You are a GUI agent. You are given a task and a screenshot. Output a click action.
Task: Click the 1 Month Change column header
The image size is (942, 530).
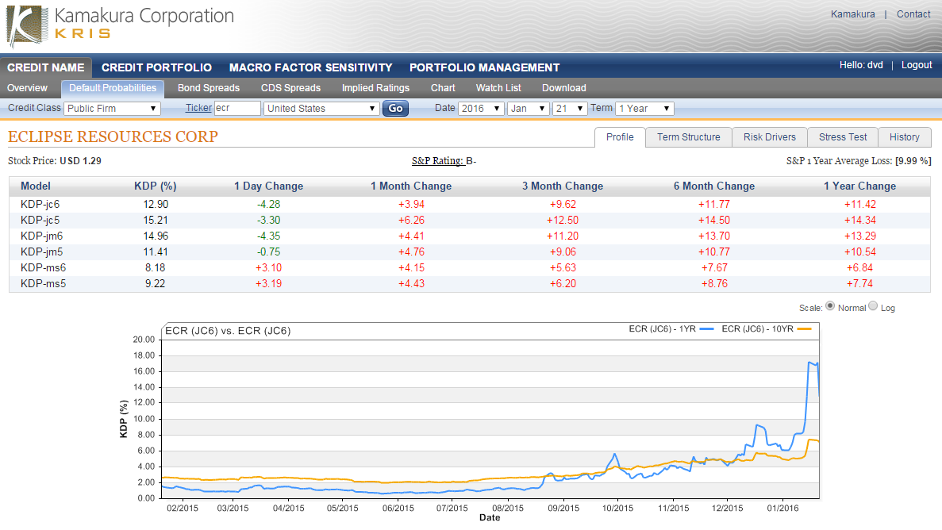[411, 186]
